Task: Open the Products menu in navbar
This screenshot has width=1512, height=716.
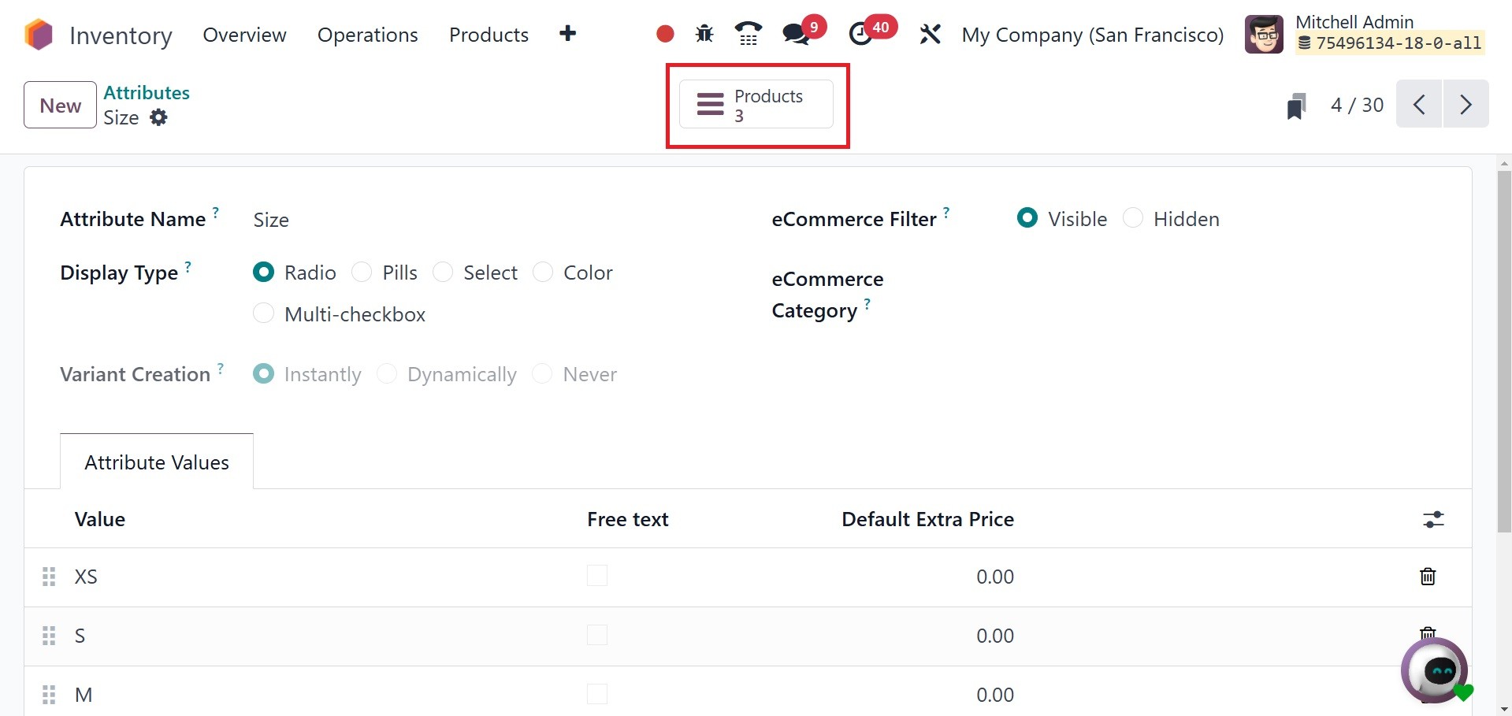Action: [x=489, y=35]
